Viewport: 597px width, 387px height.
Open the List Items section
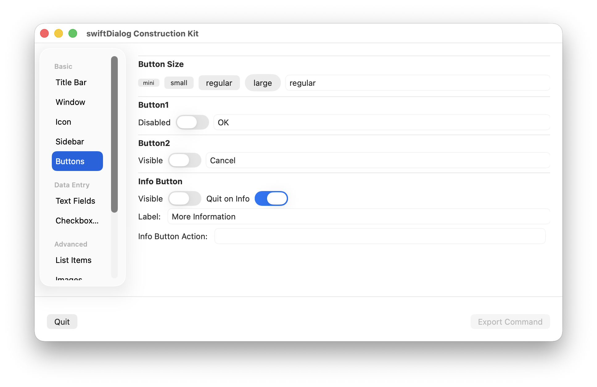[x=73, y=260]
